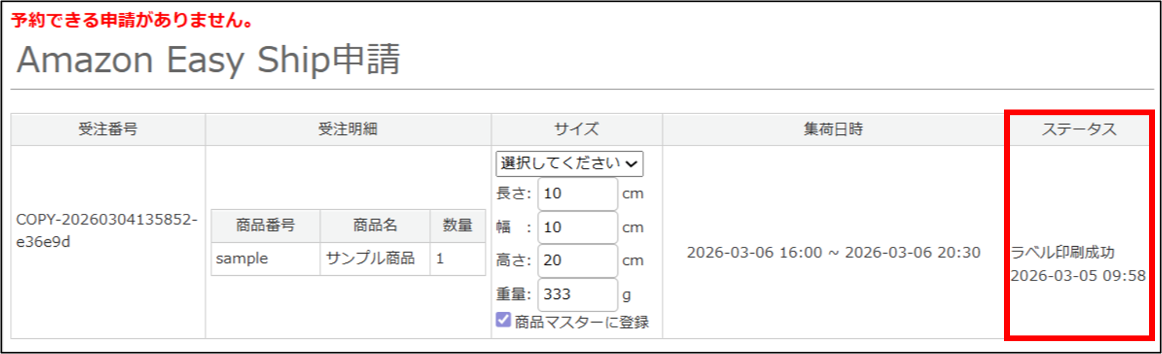
Task: Click the 受注番号 column header
Action: pos(108,129)
